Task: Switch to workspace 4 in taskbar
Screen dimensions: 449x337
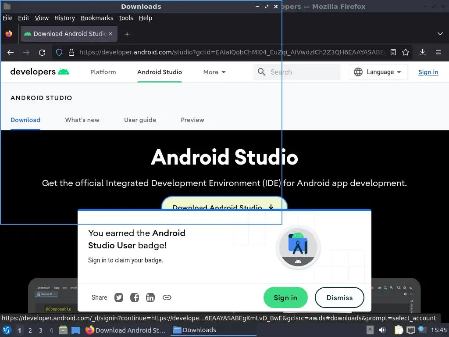Action: coord(51,330)
